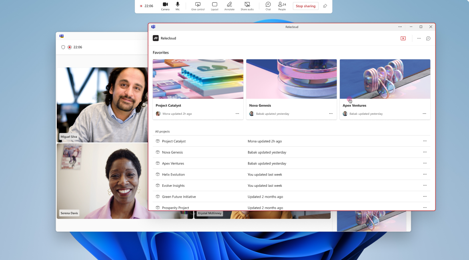This screenshot has height=260, width=469.
Task: Click the All projects label
Action: click(162, 132)
